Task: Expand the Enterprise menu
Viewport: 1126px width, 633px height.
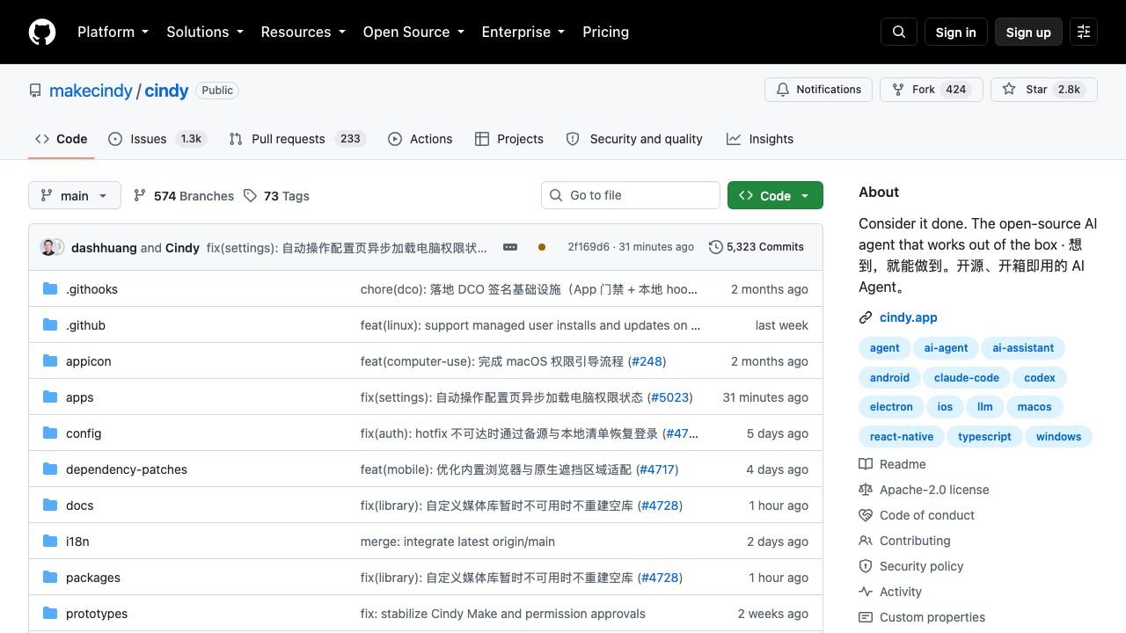Action: coord(523,32)
